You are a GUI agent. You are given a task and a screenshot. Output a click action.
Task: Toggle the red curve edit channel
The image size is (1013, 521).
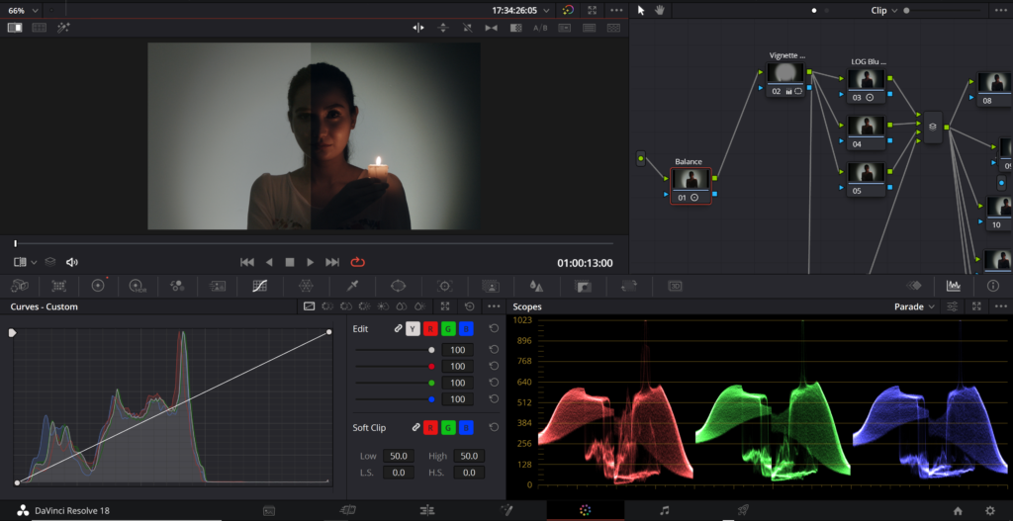[430, 328]
